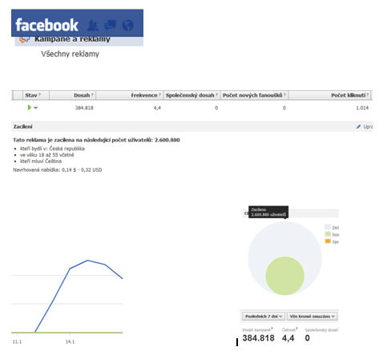Open Vše kromě smazáno dropdown
Image resolution: width=383 pixels, height=355 pixels.
312,317
